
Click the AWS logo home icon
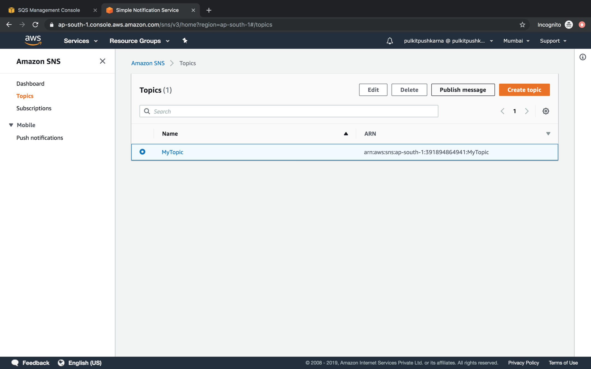click(x=33, y=40)
